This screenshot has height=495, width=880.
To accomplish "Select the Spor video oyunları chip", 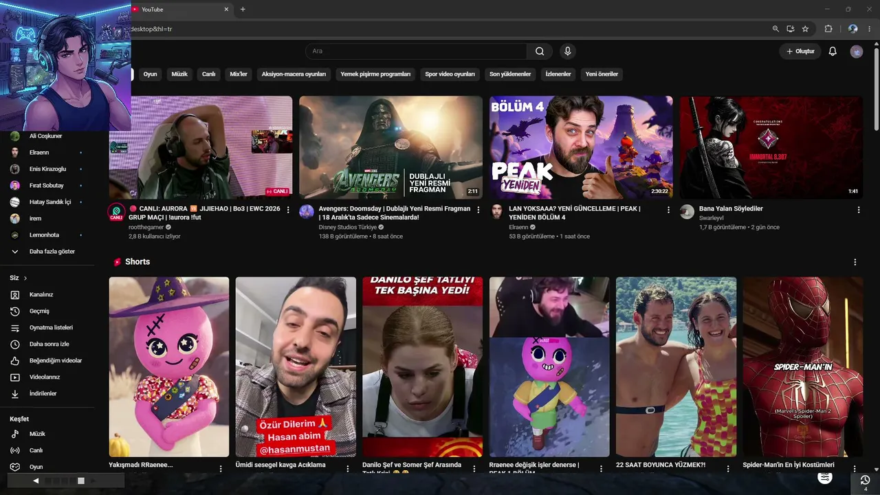I will tap(450, 74).
